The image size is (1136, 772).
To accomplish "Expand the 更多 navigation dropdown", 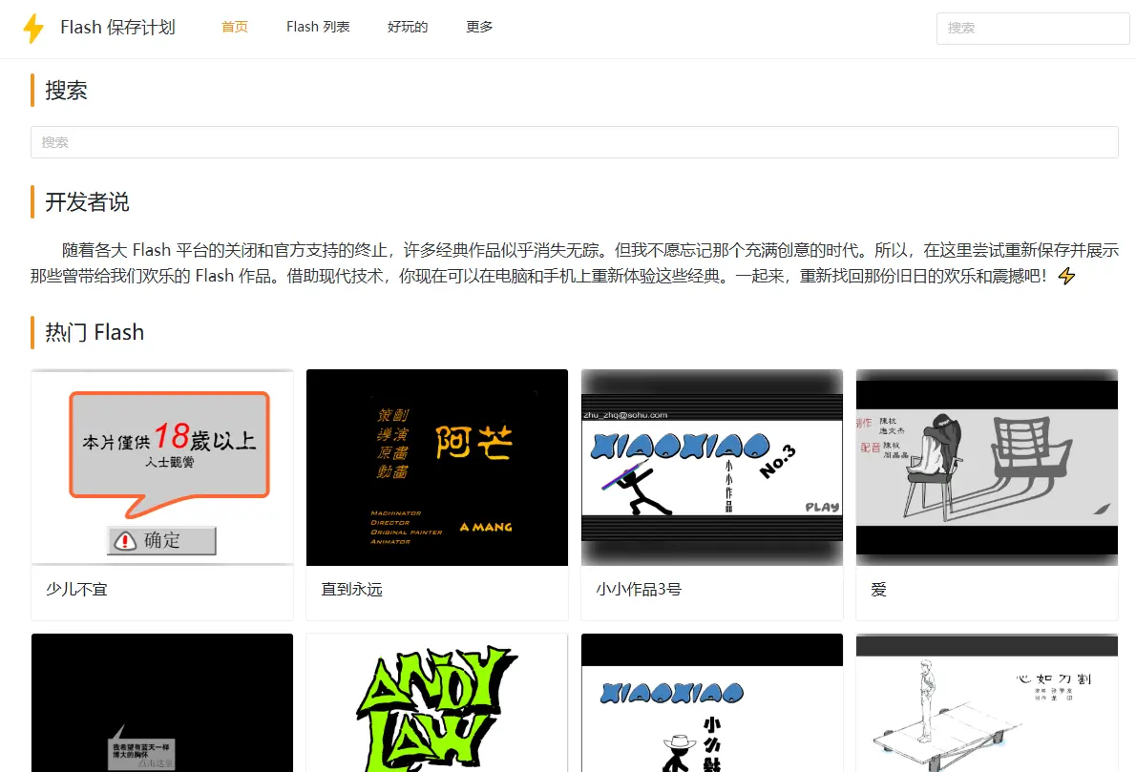I will pyautogui.click(x=479, y=28).
